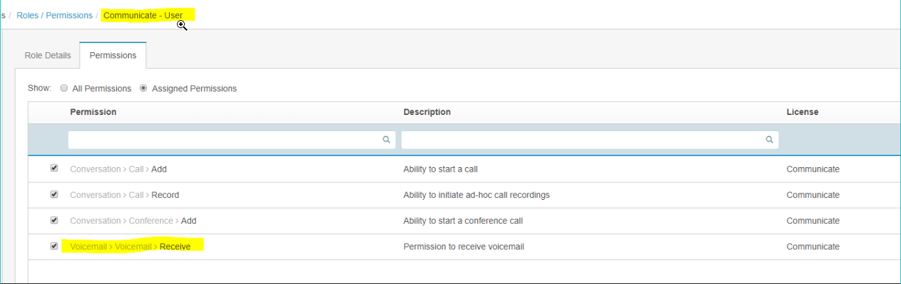
Task: Uncheck the Voicemail > Receive permission checkbox
Action: 54,246
